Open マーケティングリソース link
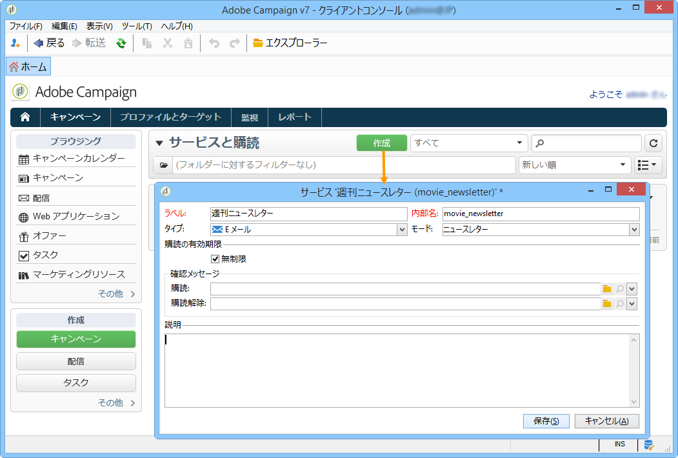Screen dimensions: 678x458 76,275
